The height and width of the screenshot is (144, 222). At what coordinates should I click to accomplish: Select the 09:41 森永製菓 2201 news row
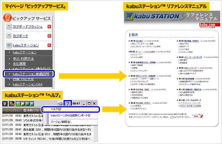(48, 129)
